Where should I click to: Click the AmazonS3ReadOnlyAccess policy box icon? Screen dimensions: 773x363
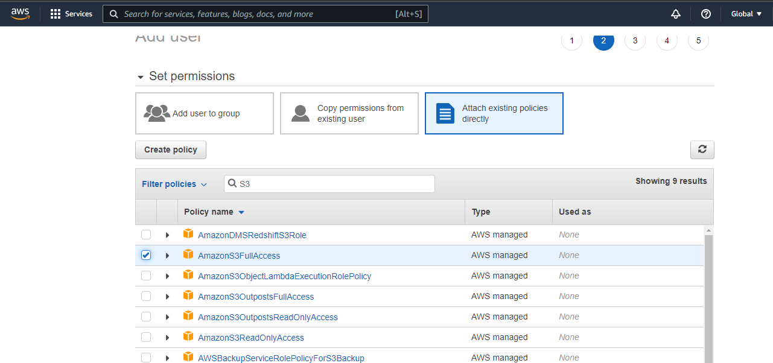point(188,337)
